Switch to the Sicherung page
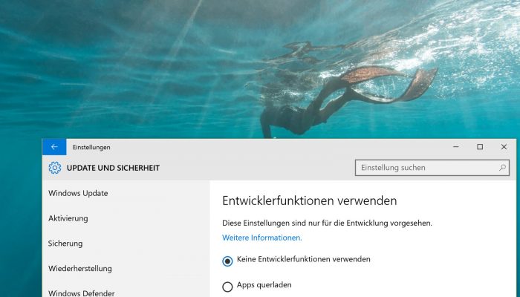Image resolution: width=520 pixels, height=297 pixels. [65, 244]
